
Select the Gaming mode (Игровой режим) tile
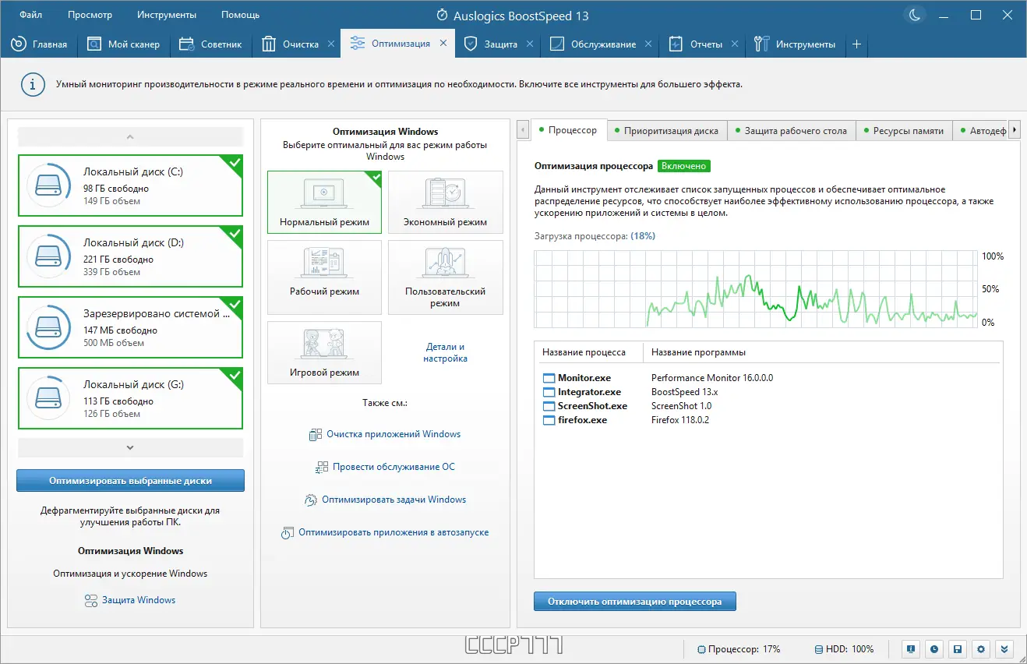click(324, 352)
